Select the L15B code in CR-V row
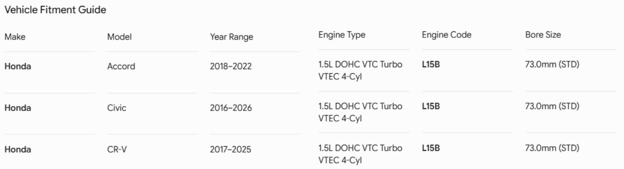The height and width of the screenshot is (169, 624). 431,148
